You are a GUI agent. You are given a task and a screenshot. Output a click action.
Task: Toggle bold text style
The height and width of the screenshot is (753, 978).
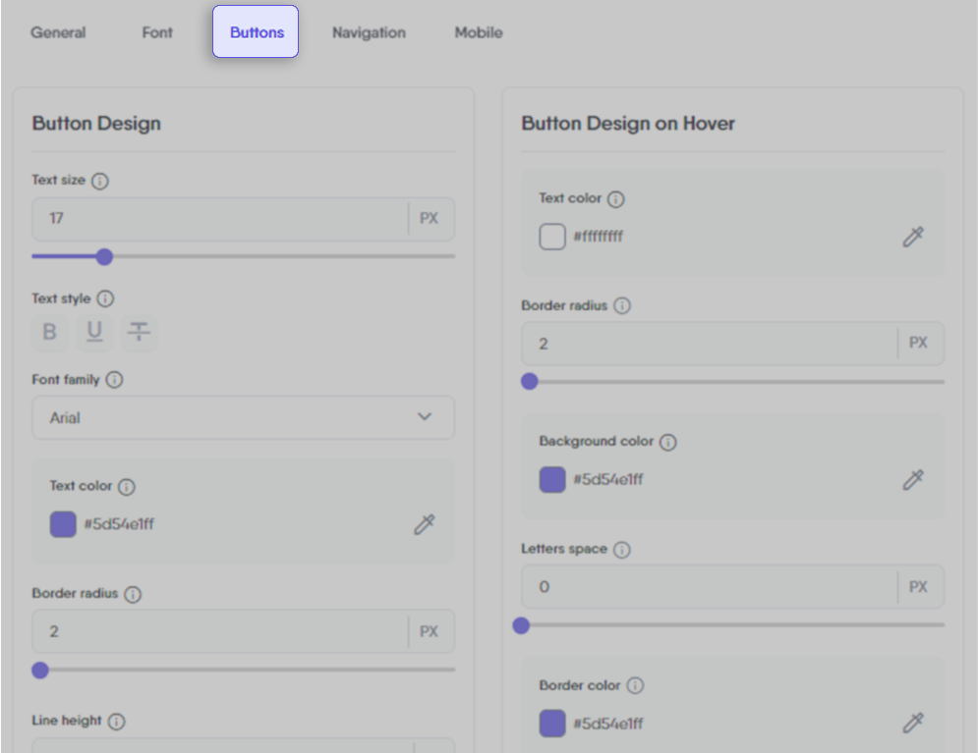49,332
